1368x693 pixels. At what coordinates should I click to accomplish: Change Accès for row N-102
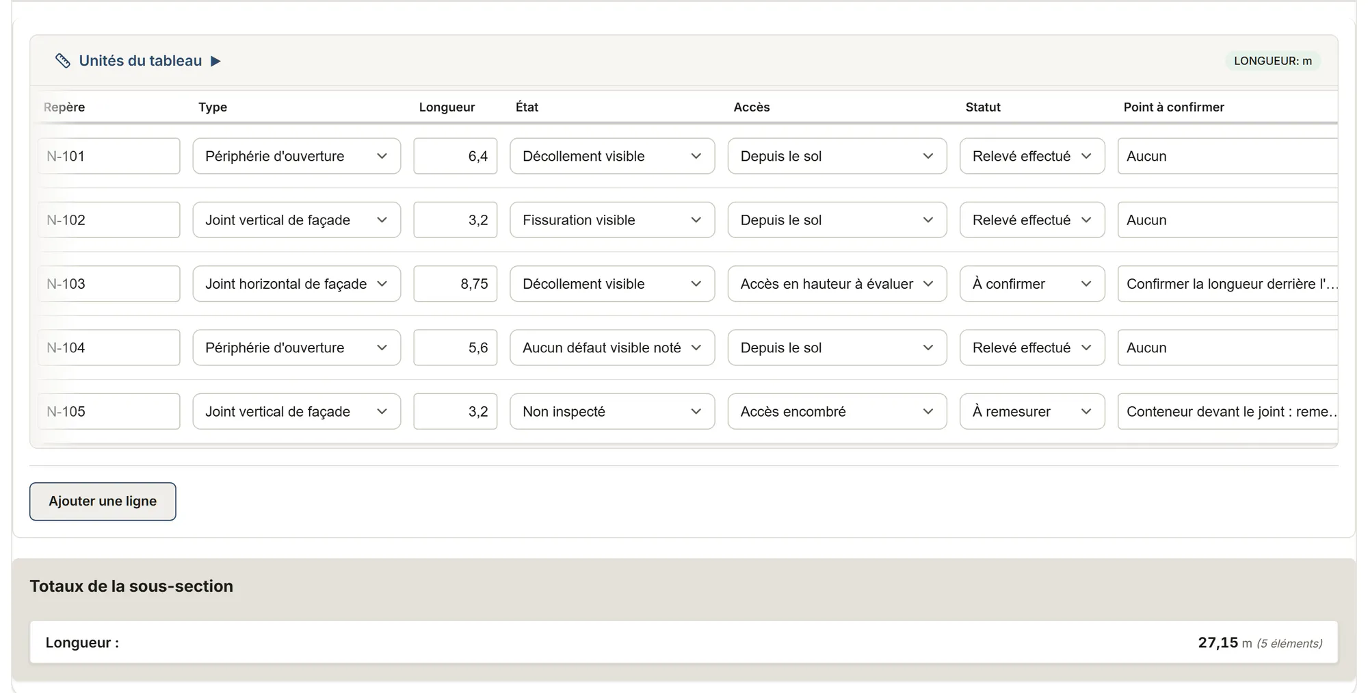click(837, 220)
